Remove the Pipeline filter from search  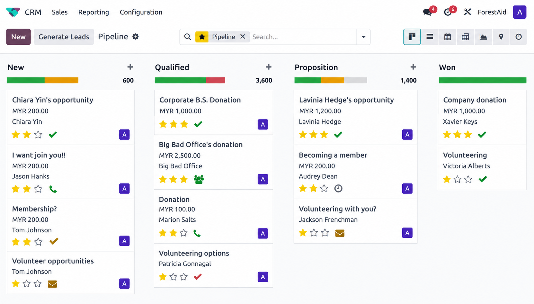[x=243, y=37]
